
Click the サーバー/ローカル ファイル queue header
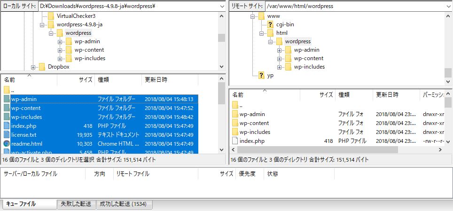(43, 174)
